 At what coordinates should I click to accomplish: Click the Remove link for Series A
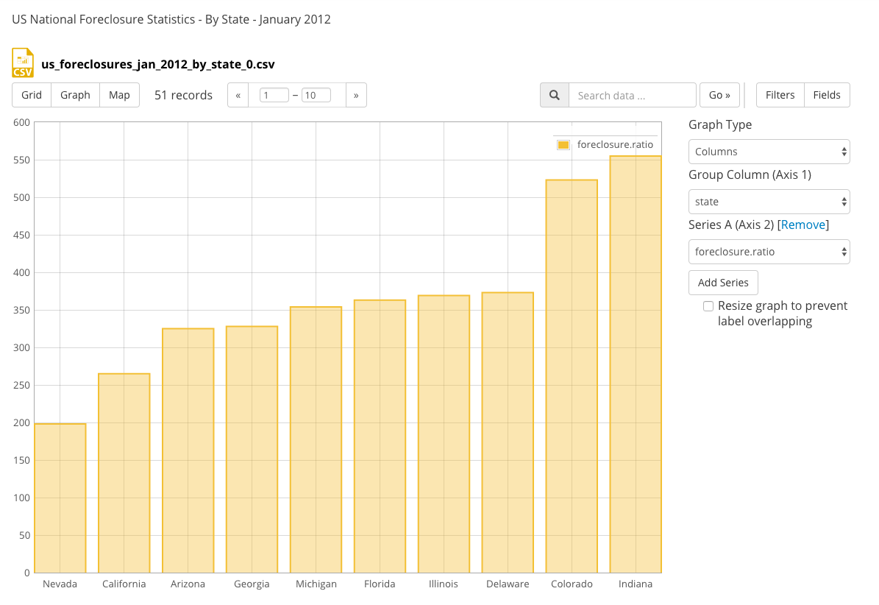803,224
